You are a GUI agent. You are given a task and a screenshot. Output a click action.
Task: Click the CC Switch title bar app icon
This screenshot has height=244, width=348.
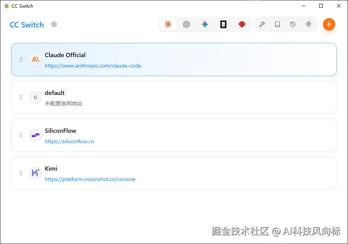point(7,6)
